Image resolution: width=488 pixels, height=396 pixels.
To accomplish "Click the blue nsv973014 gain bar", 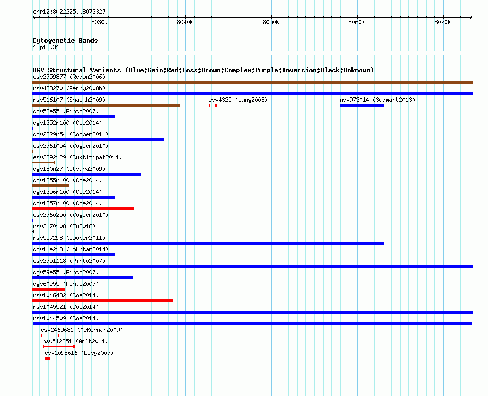I will coord(362,105).
